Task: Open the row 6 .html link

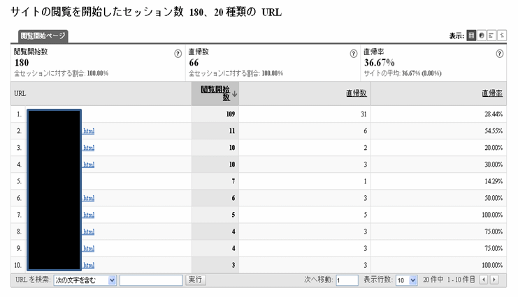Action: tap(88, 198)
